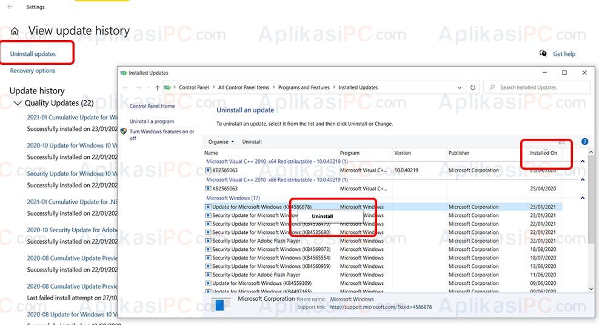Click the Back arrow in Installed Updates window
Viewport: 599px width, 325px height.
[x=125, y=87]
